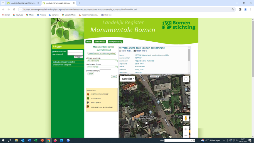Click the Eckhardt Bouw map pin

tap(151, 112)
